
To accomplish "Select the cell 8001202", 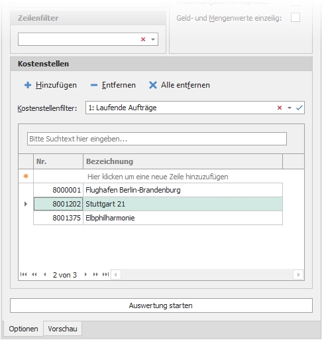I will tap(58, 204).
